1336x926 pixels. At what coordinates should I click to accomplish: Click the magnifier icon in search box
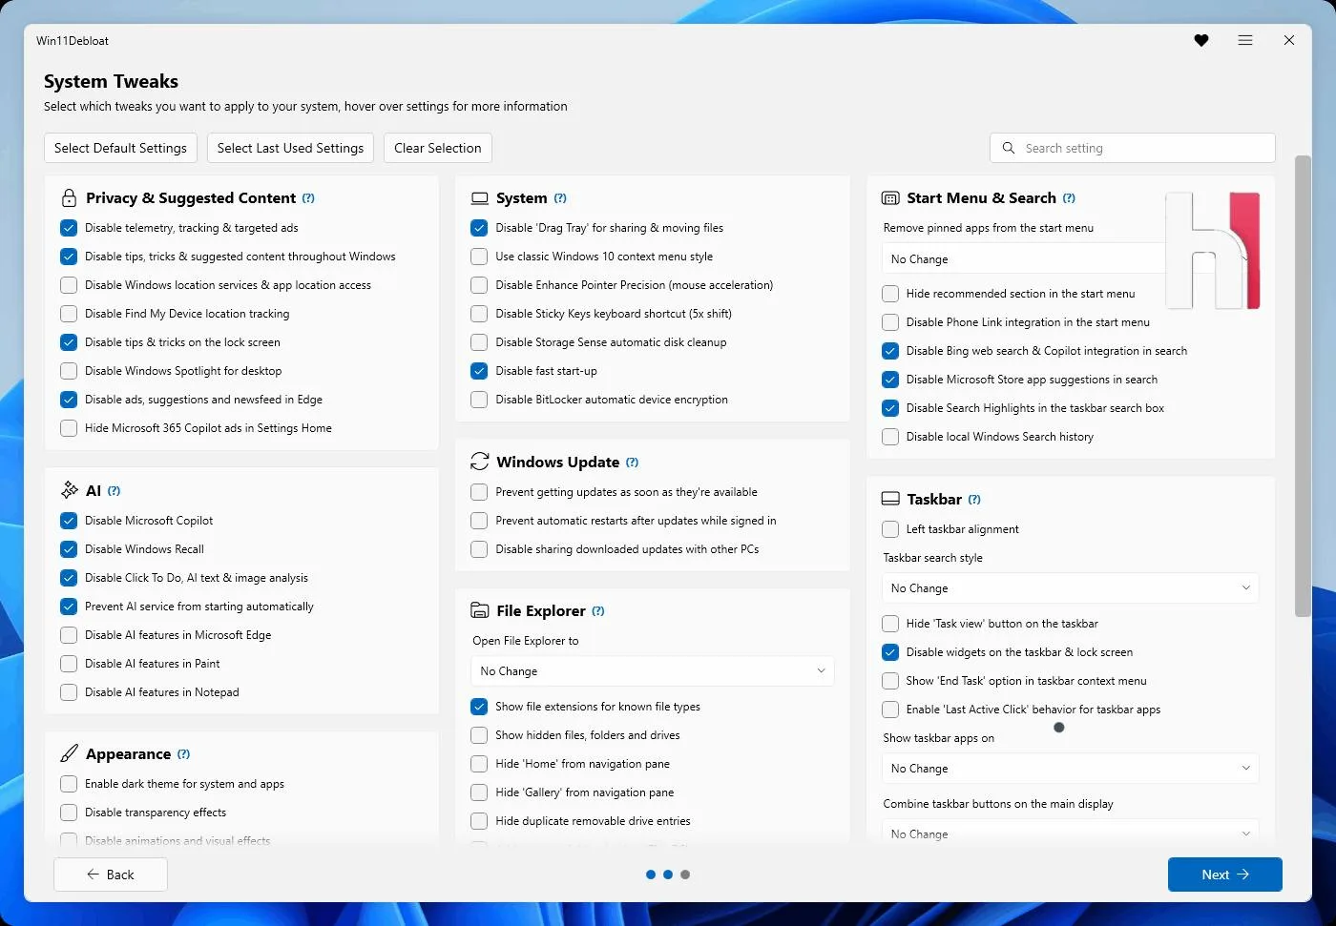point(1009,148)
